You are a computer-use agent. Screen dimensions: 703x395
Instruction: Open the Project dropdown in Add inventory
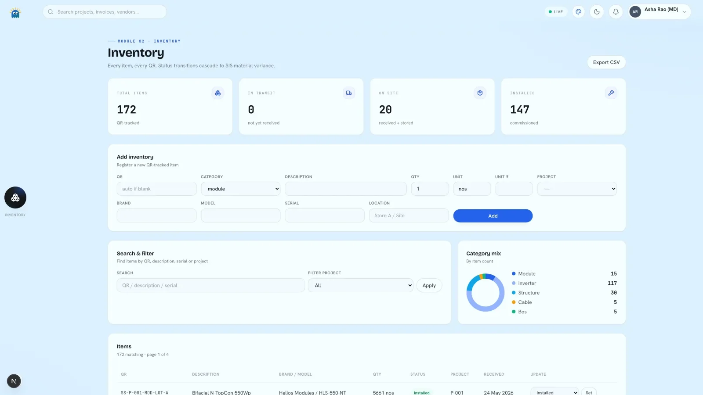(x=577, y=189)
